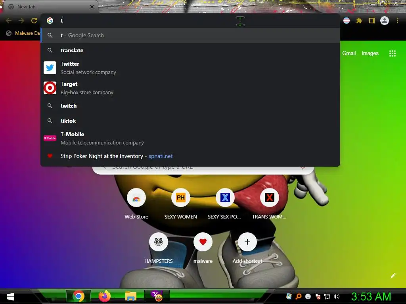
Task: Choose the 'tiktok' search suggestion
Action: (190, 121)
